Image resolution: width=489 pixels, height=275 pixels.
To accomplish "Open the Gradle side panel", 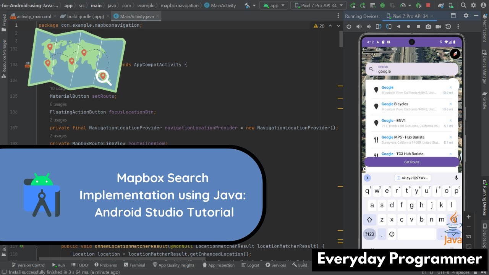I will [485, 100].
